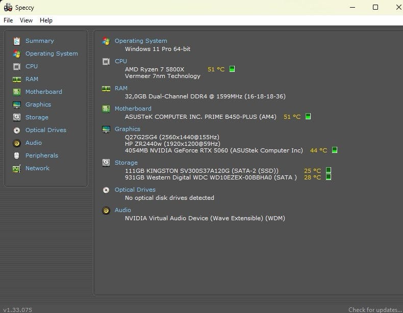Select Graphics in the sidebar
403x313 pixels.
[x=38, y=105]
